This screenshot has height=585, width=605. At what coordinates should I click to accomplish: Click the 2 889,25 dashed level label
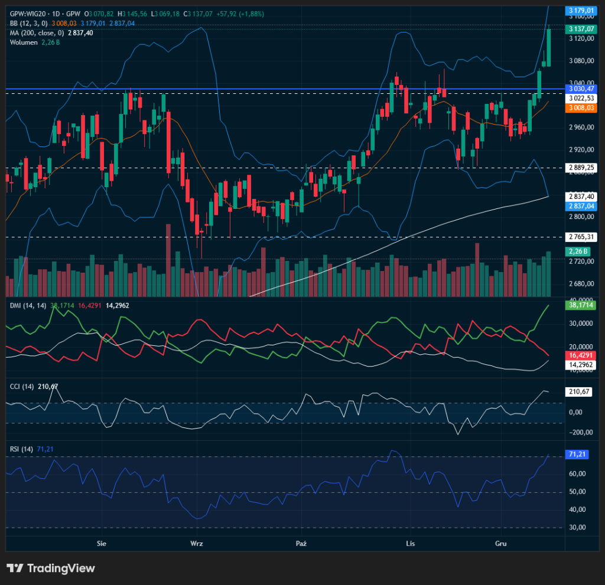[581, 168]
